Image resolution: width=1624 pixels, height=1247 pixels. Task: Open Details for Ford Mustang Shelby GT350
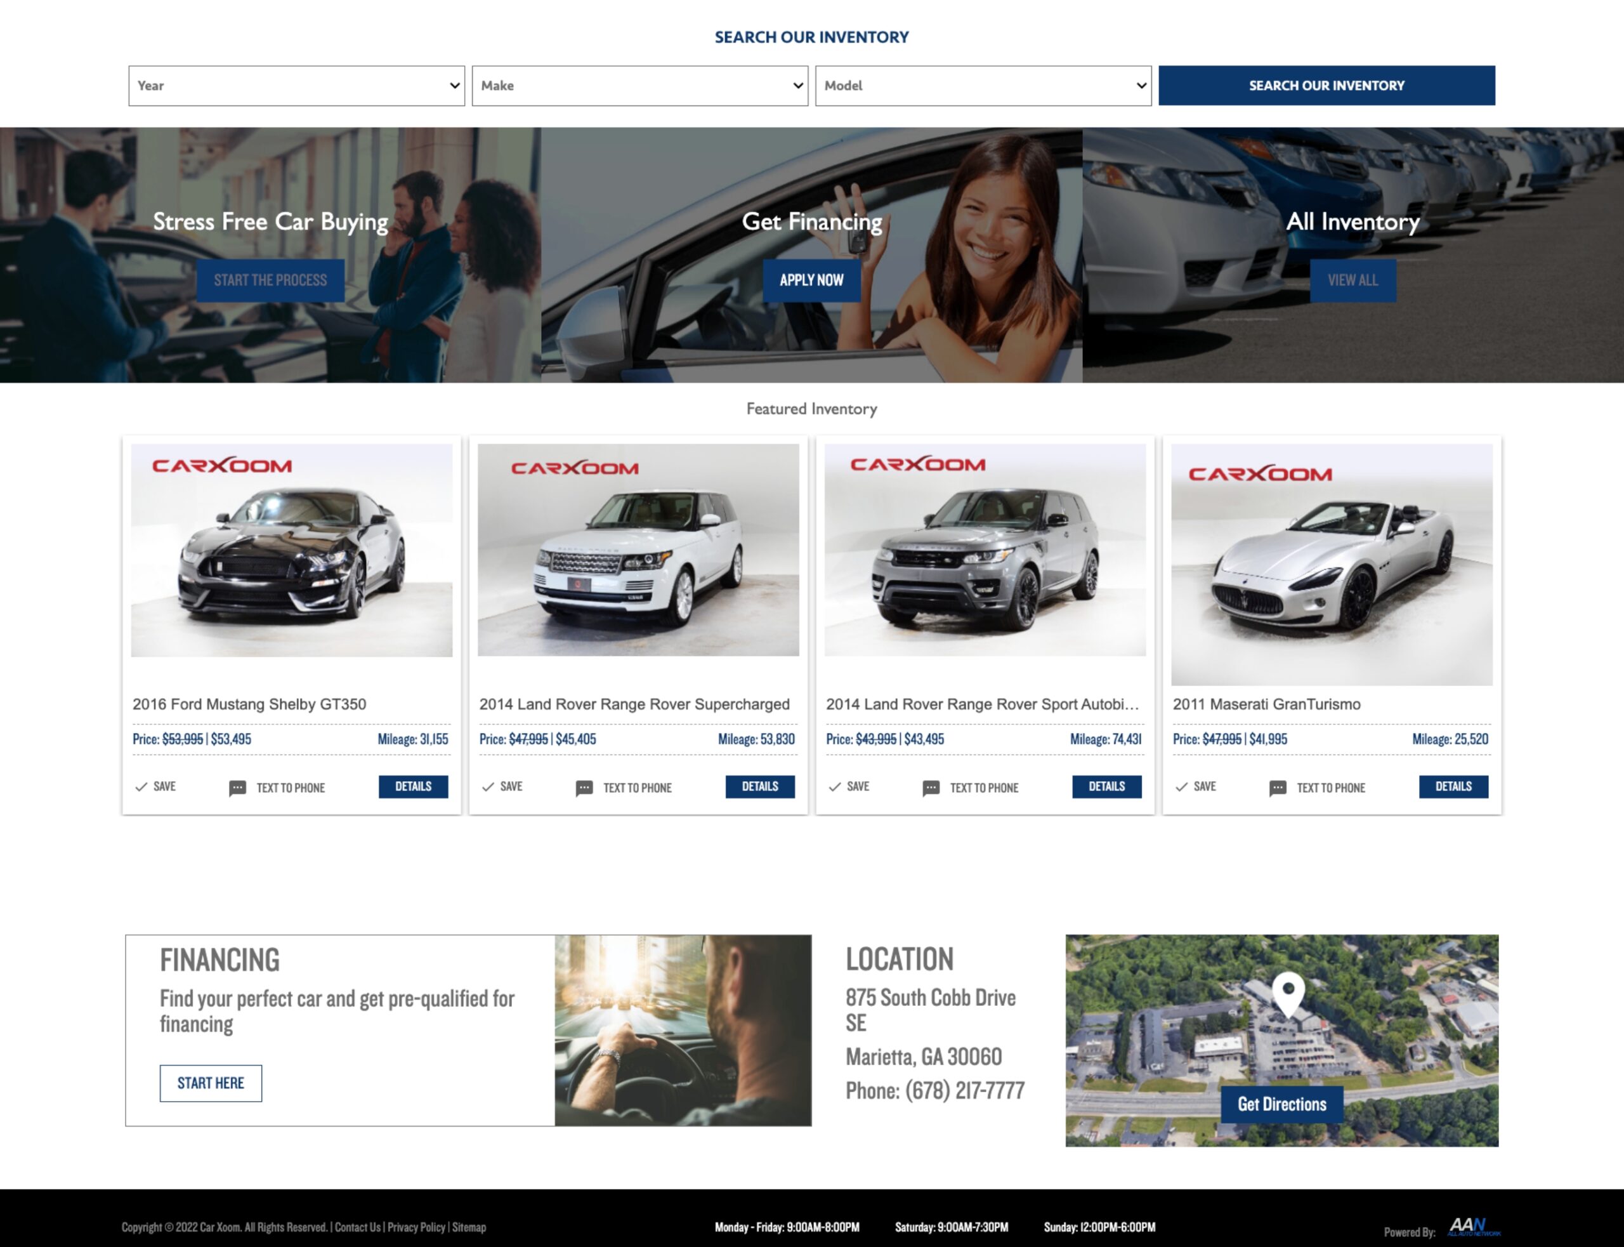(413, 787)
